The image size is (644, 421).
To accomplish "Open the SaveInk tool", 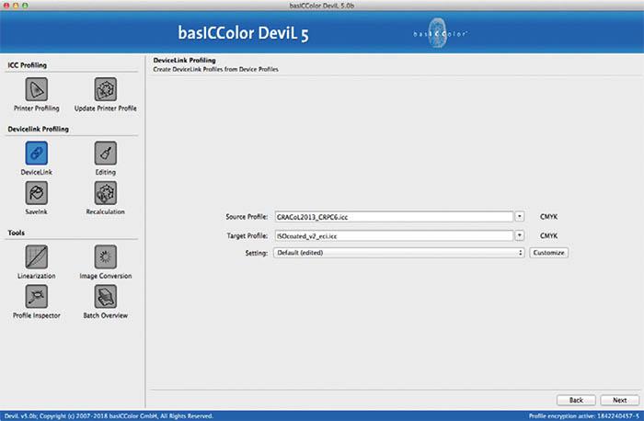I will click(37, 193).
